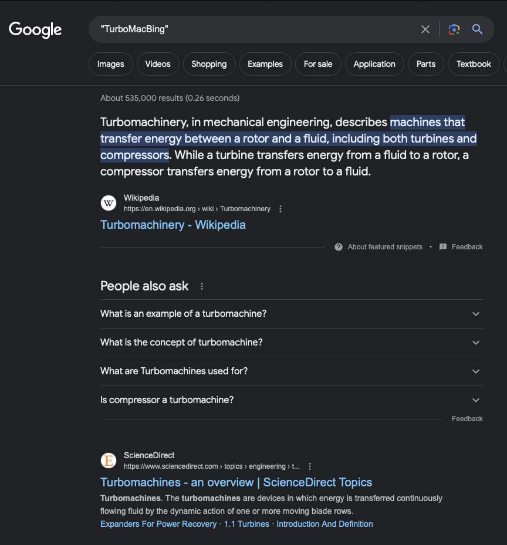Expand "What is the concept of turbomachine?"
This screenshot has width=507, height=545.
click(476, 343)
